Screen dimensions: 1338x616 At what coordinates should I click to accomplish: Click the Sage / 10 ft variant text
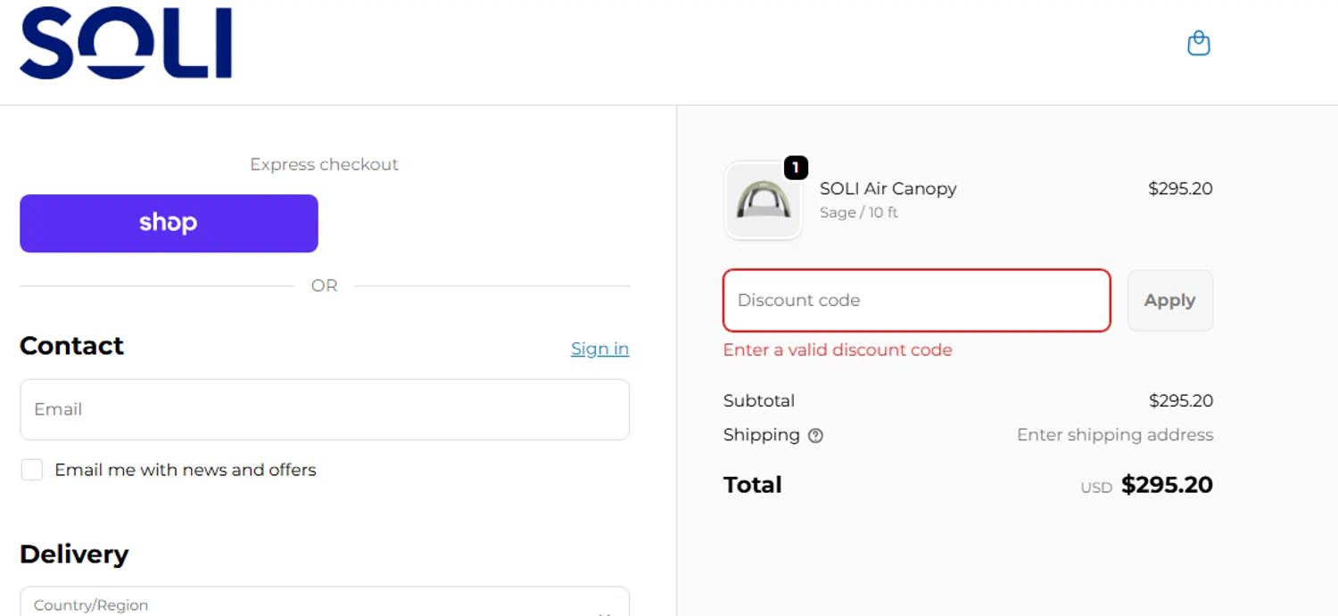click(x=859, y=213)
